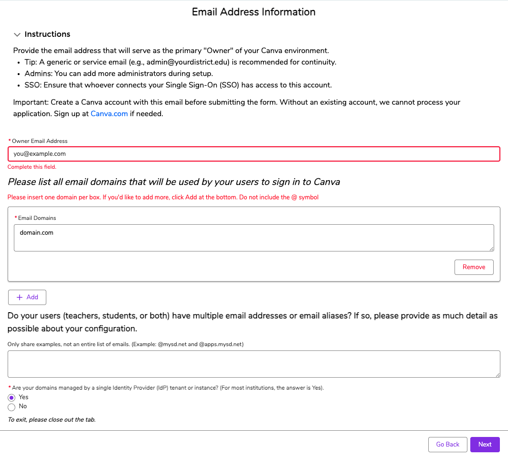Click the Instructions heading text
Screen dimensions: 508x458
[47, 34]
